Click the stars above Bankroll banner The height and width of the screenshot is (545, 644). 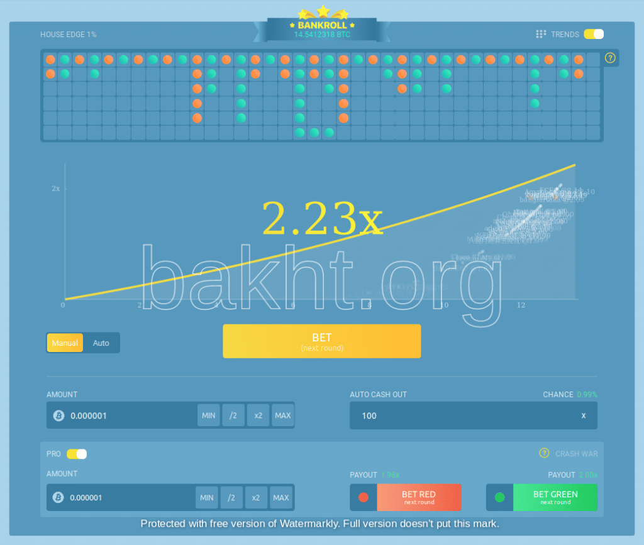[323, 12]
